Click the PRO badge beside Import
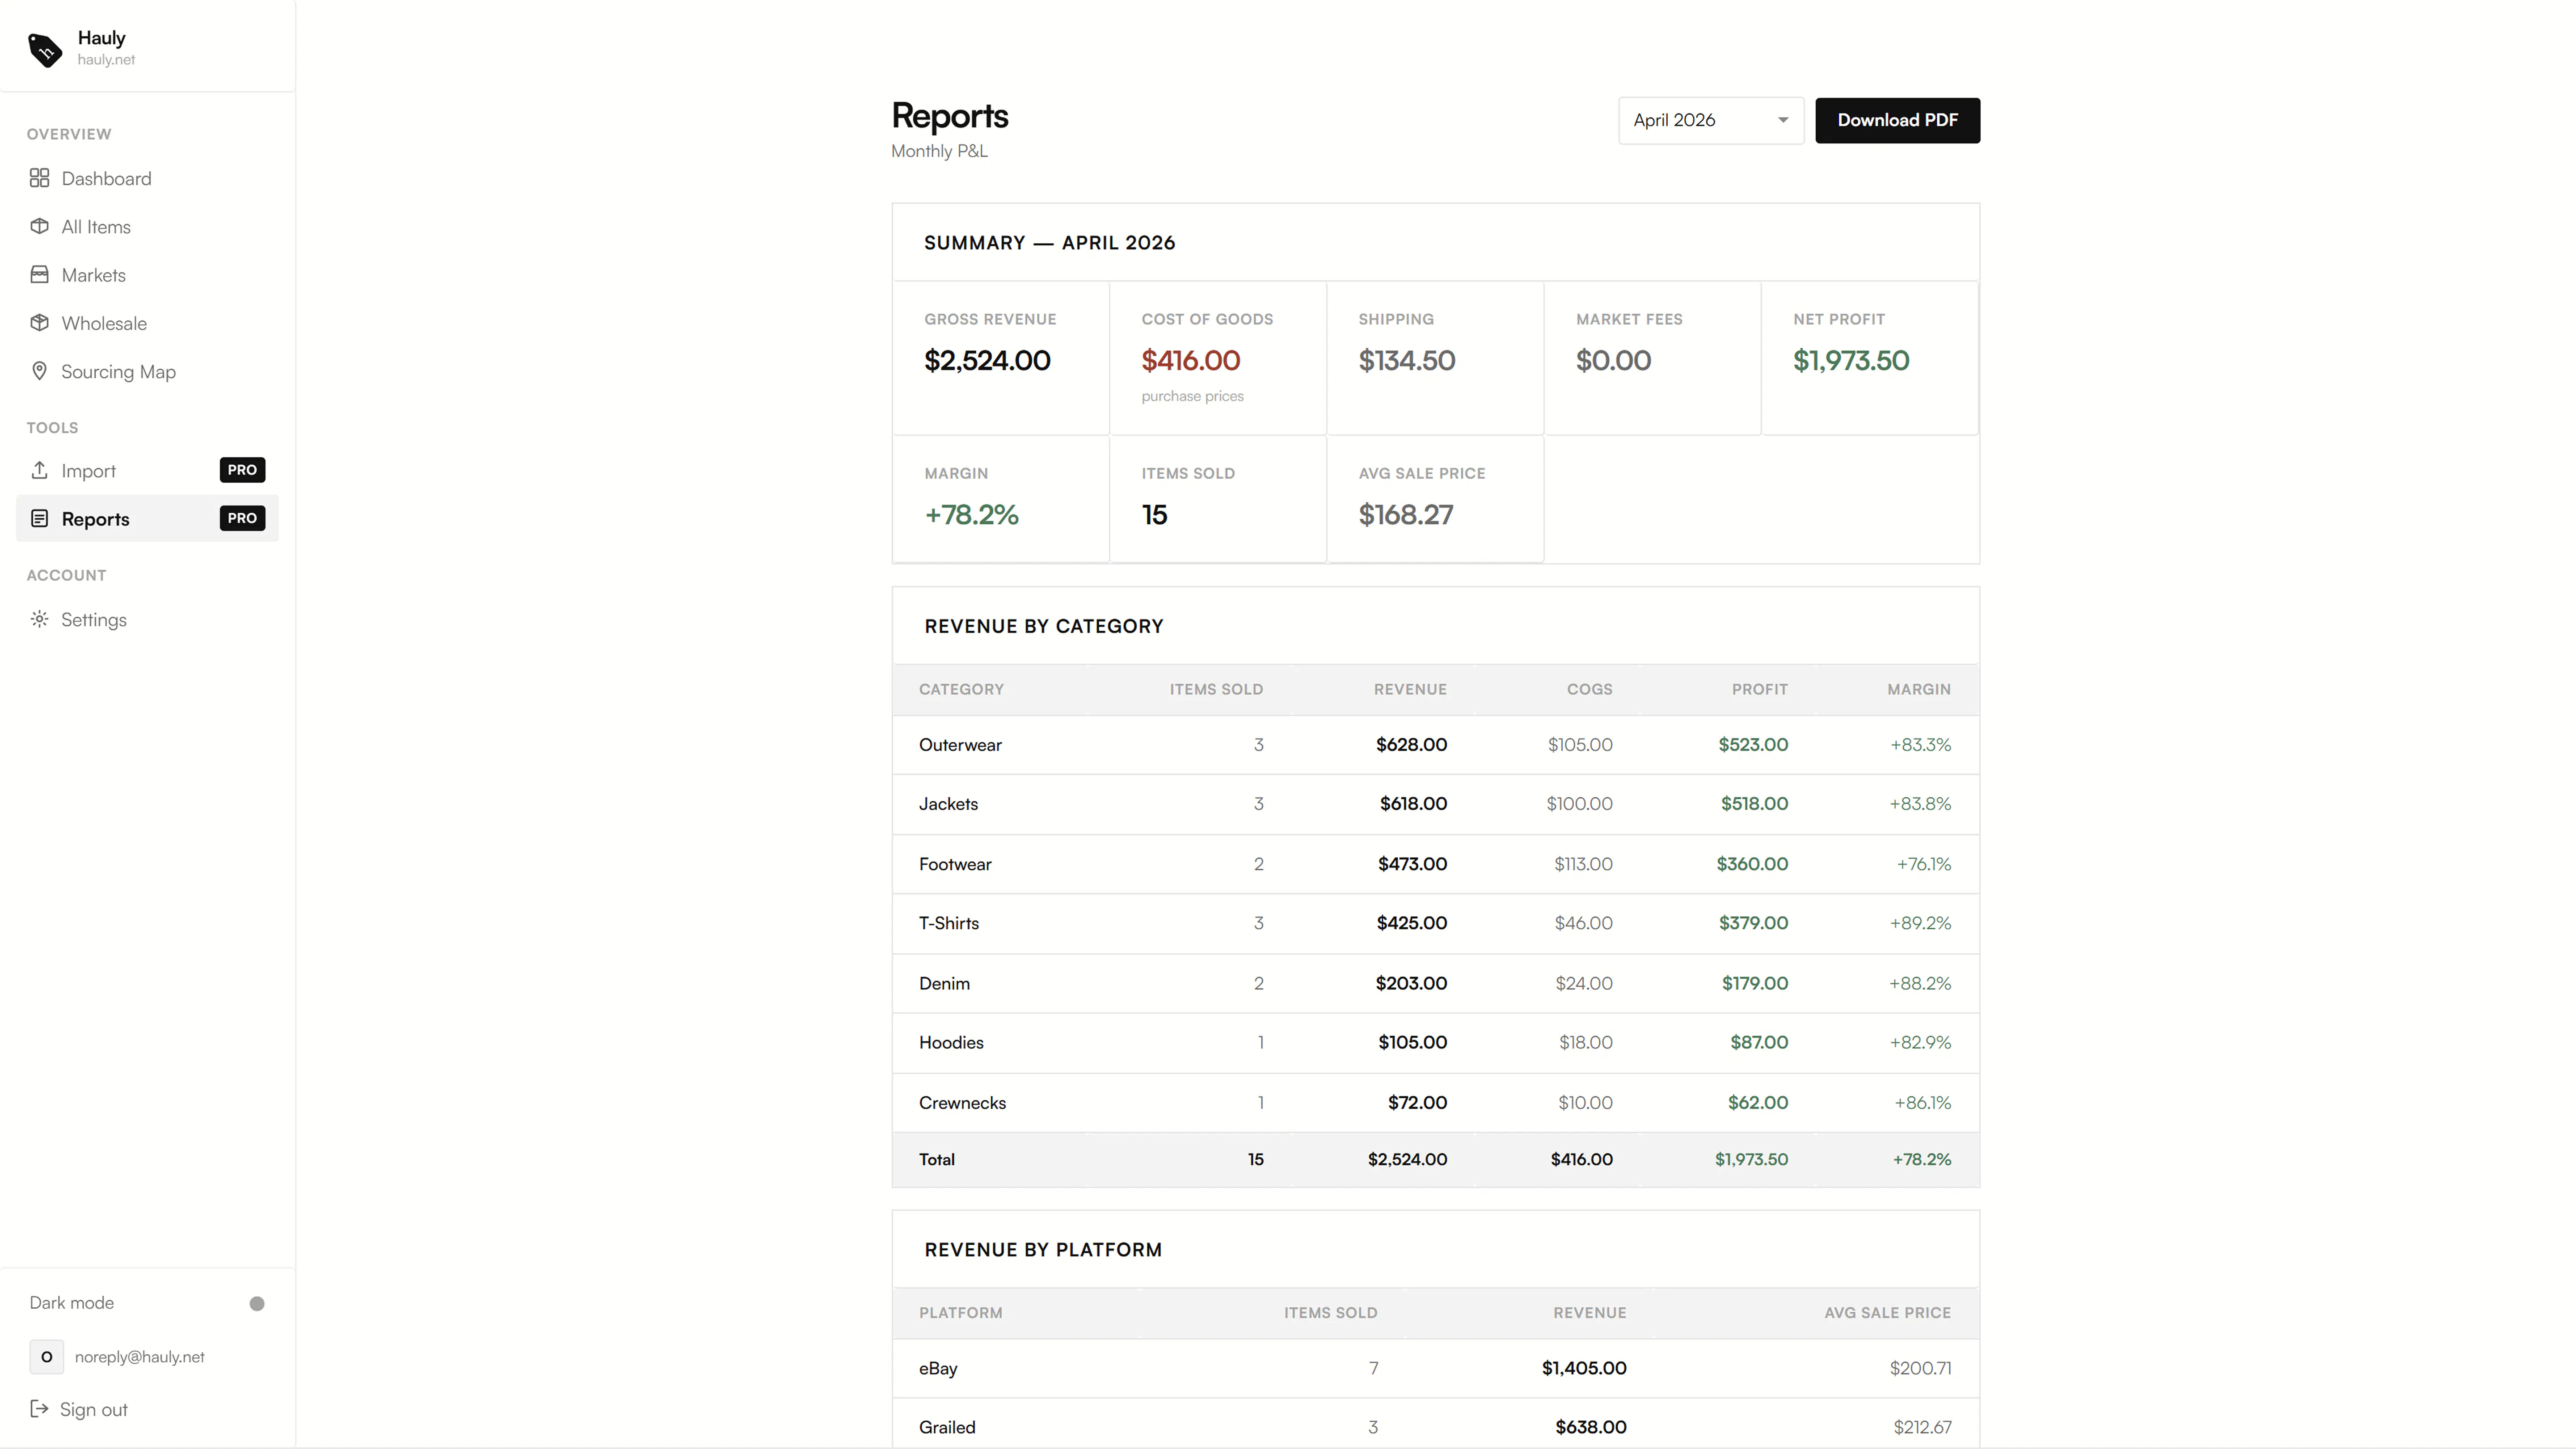The image size is (2576, 1449). coord(242,470)
